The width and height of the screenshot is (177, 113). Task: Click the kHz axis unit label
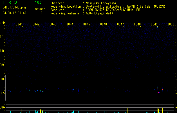point(3,23)
